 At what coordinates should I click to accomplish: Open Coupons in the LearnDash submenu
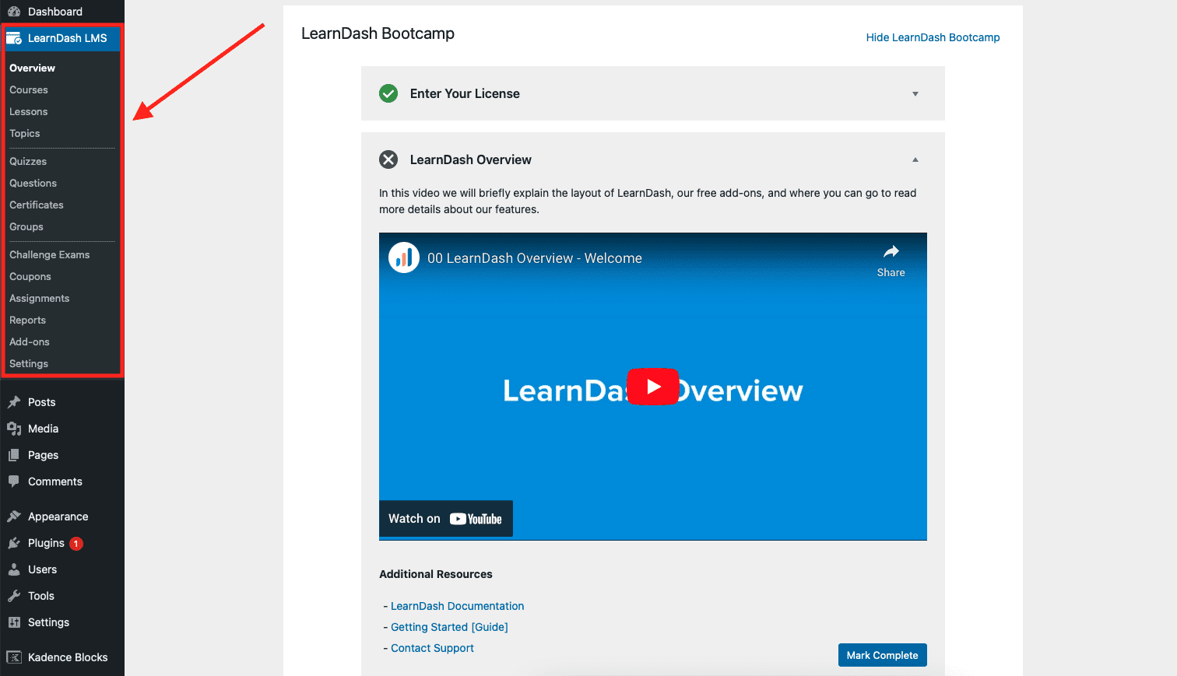pos(30,276)
